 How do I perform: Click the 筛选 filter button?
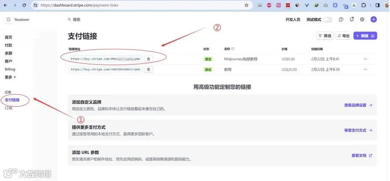click(x=325, y=36)
